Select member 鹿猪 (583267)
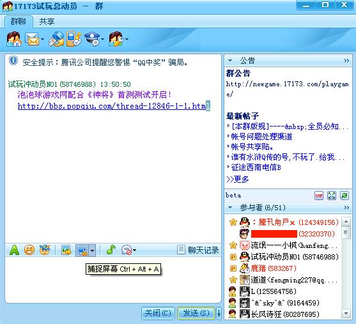The image size is (356, 324). point(284,268)
